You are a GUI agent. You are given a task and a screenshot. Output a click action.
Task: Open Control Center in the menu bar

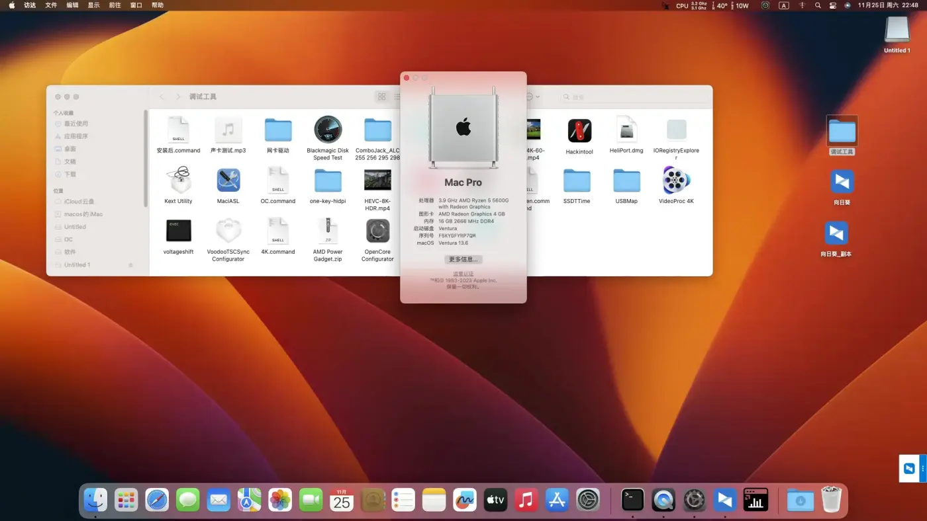[x=833, y=5]
